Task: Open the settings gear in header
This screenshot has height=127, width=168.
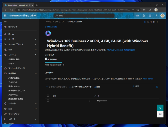Action: click(150, 16)
